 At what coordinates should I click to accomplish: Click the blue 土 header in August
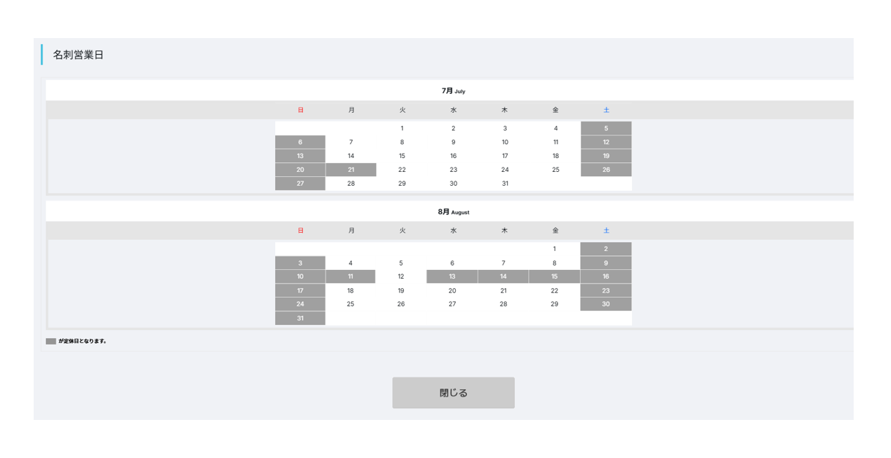[606, 230]
